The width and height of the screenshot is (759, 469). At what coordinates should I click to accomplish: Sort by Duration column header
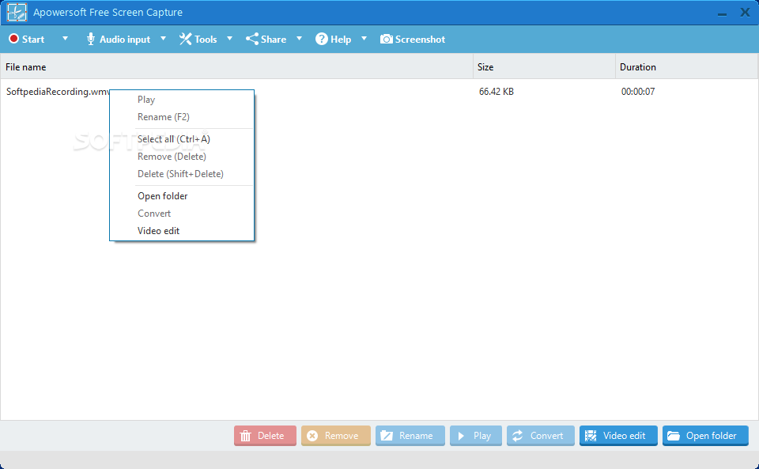point(686,66)
